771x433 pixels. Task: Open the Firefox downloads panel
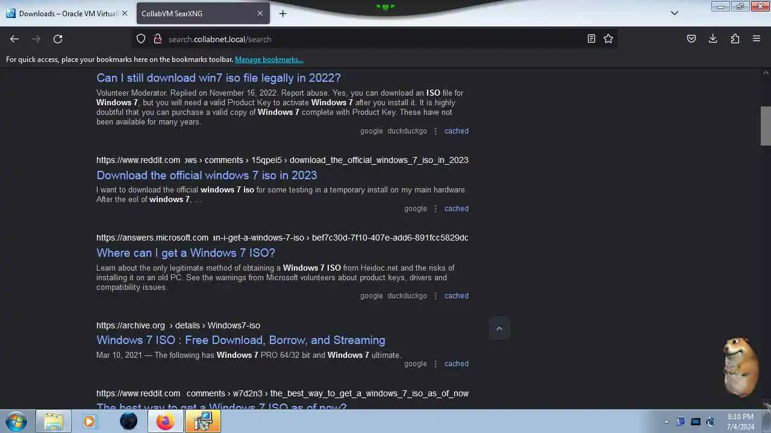(x=713, y=39)
